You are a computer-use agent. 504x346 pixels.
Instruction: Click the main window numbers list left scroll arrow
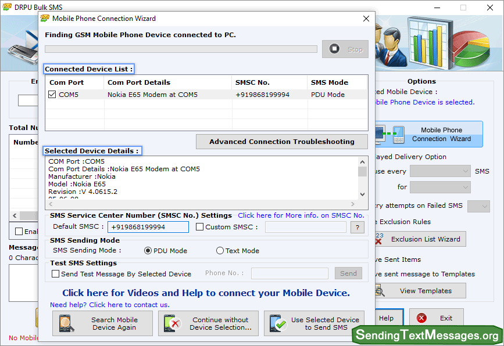click(15, 215)
